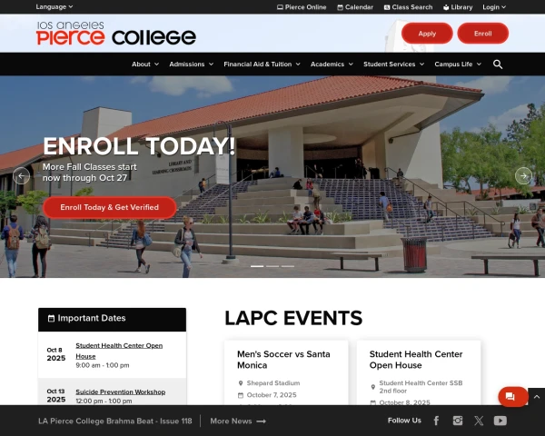Expand the About menu chevron
545x436 pixels.
(157, 64)
